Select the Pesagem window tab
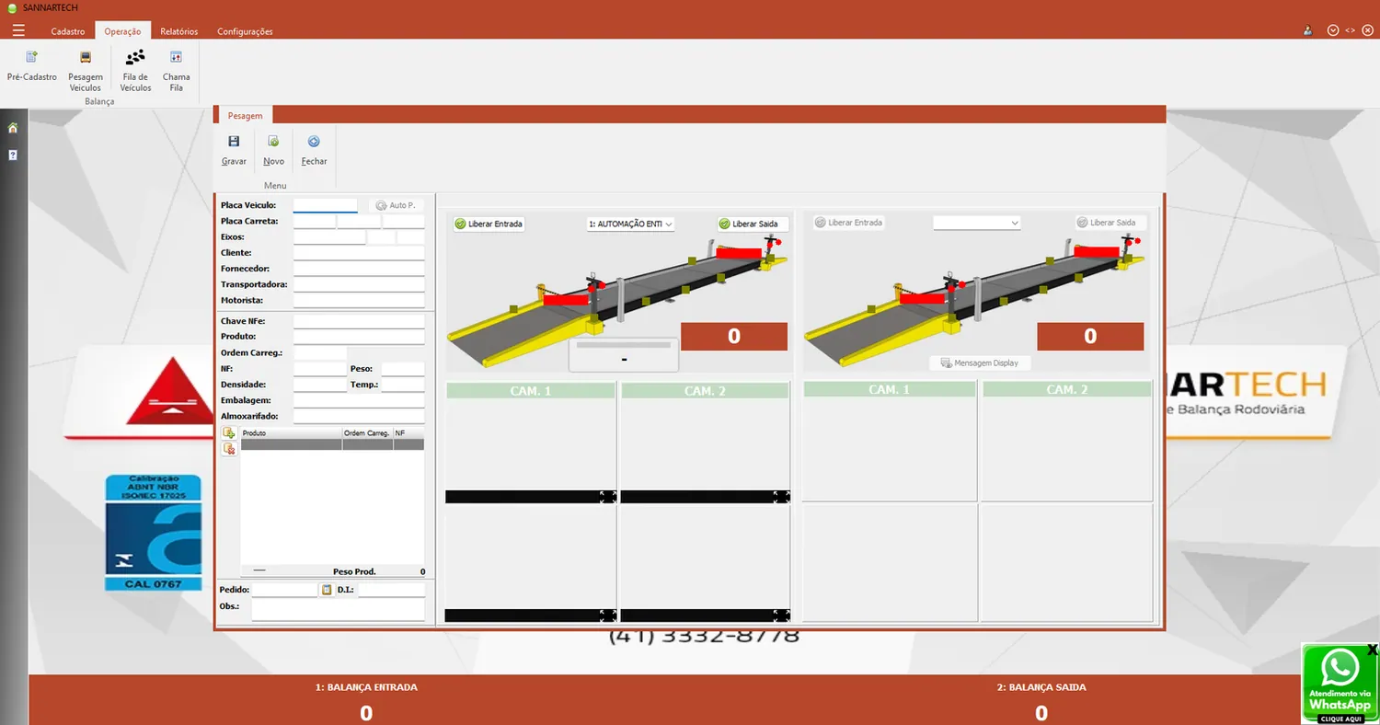1380x725 pixels. [x=245, y=116]
